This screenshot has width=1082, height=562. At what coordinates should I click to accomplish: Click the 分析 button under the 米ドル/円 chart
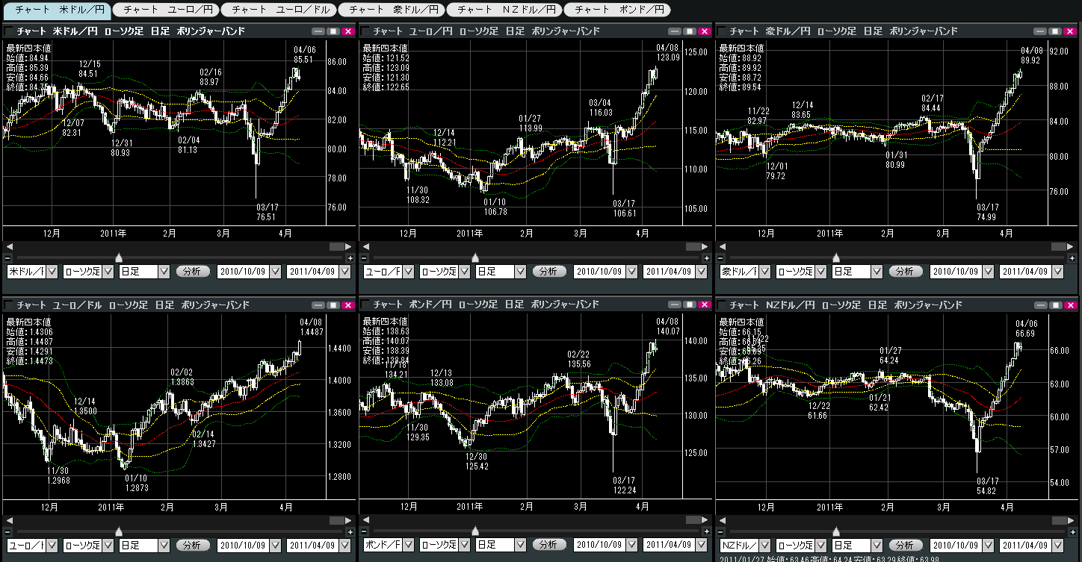[x=193, y=272]
